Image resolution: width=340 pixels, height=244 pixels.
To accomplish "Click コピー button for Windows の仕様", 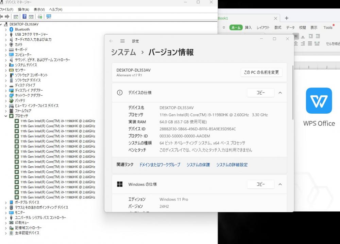I will 261,184.
